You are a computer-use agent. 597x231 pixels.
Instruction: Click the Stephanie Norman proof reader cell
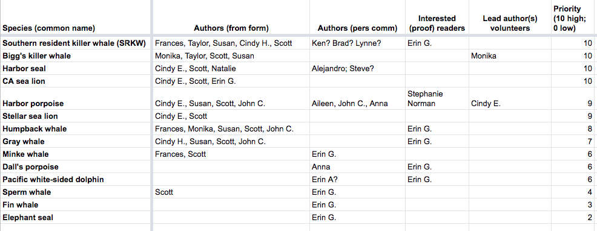[x=437, y=99]
